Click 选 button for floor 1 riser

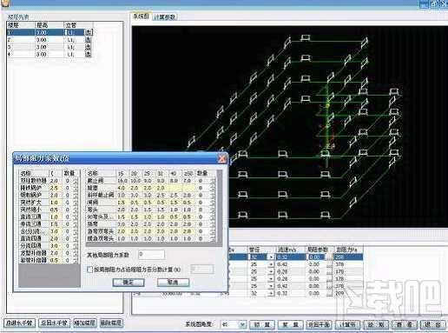(89, 32)
